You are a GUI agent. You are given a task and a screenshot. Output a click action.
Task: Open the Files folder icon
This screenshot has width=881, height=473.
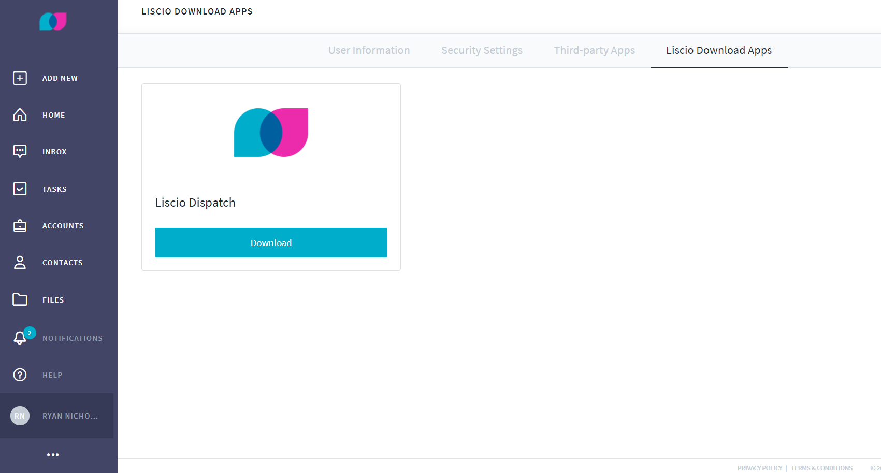(x=20, y=299)
